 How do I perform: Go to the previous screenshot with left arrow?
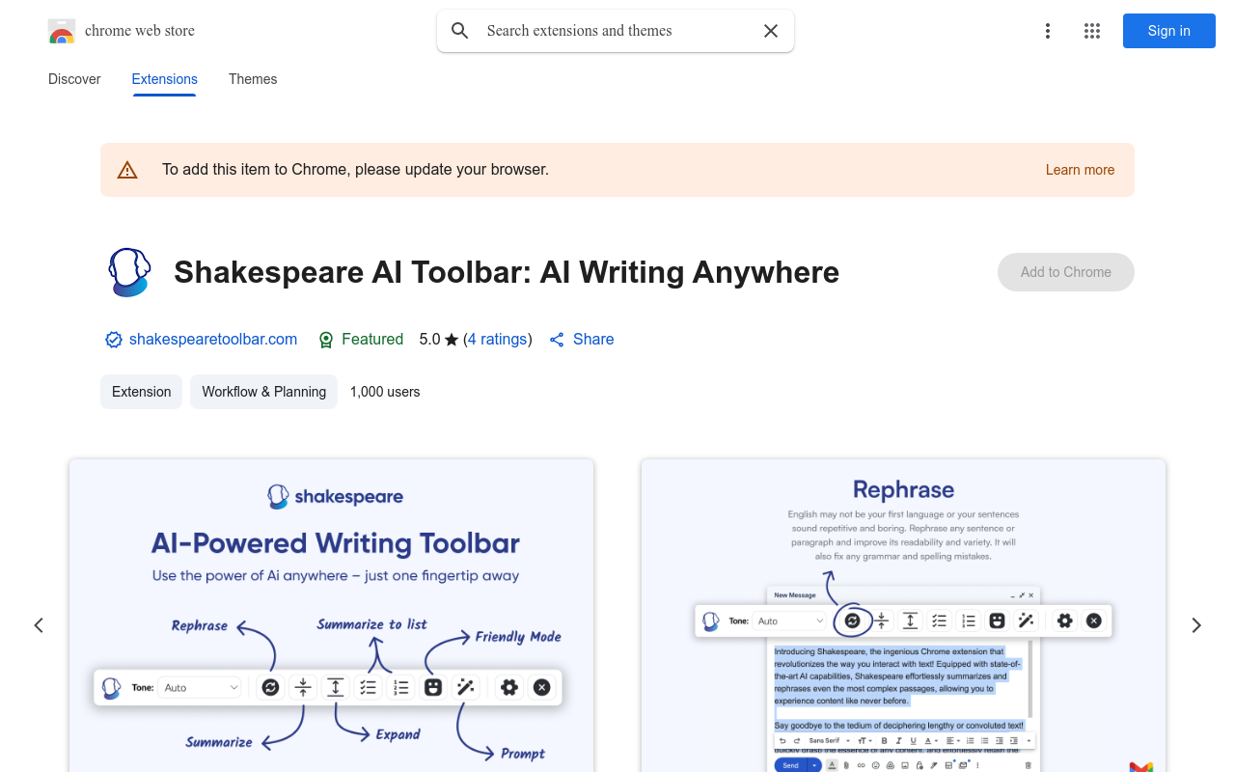pos(39,625)
